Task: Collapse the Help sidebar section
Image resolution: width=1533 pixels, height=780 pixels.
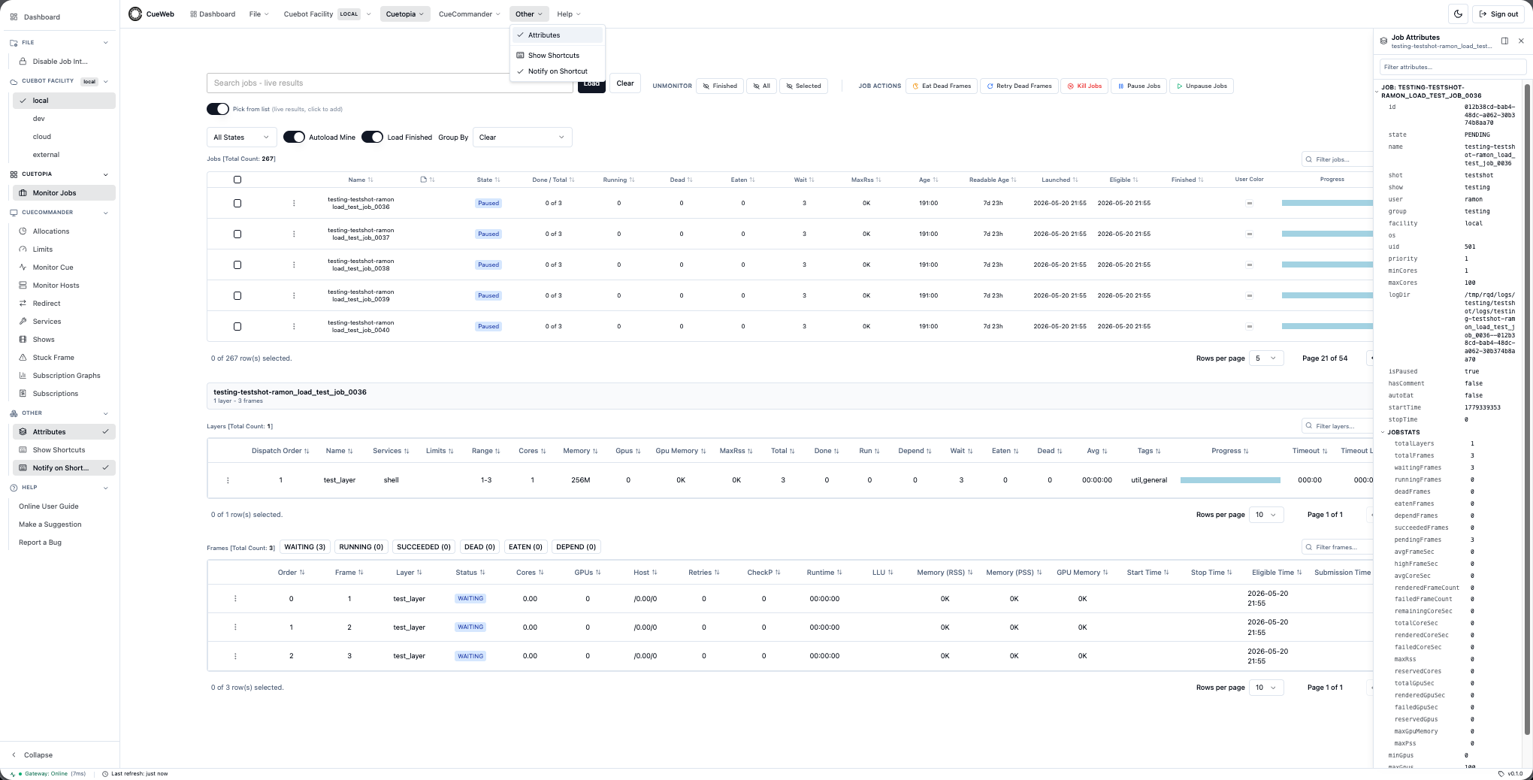Action: [x=105, y=488]
